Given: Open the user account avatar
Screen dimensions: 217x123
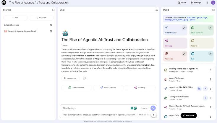Looking at the screenshot, I should tap(213, 2).
